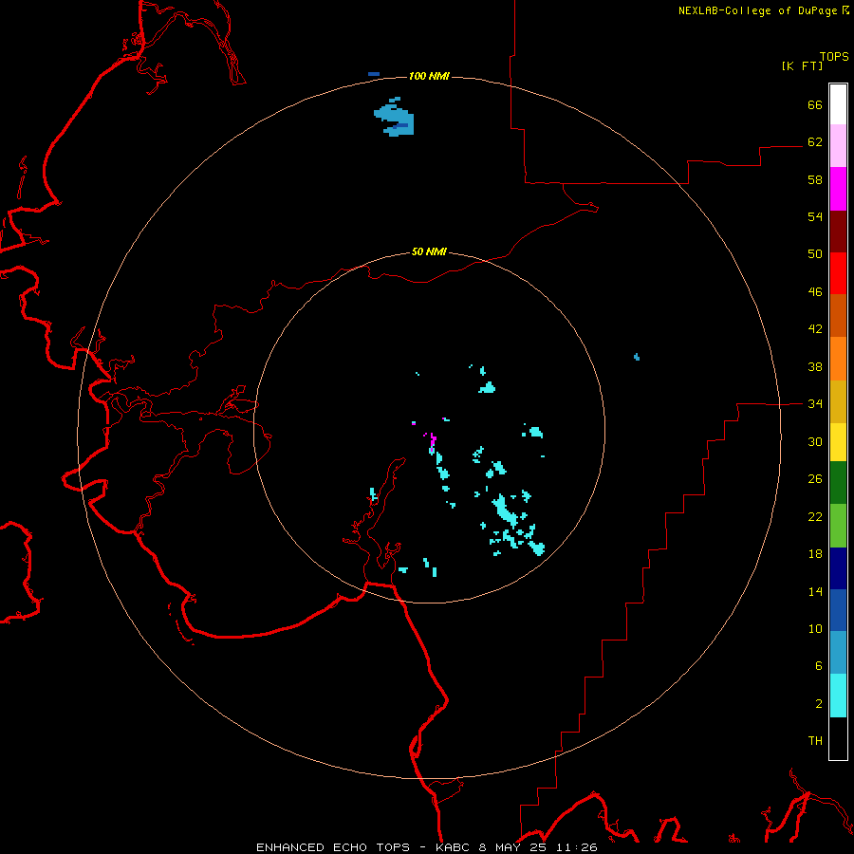The height and width of the screenshot is (854, 854).
Task: Click the 50 legend value
Action: (815, 253)
